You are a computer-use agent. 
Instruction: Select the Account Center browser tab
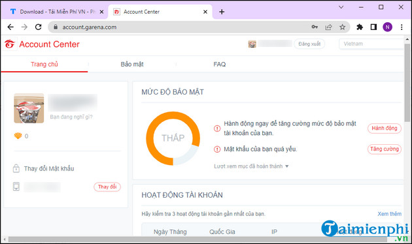(x=160, y=12)
